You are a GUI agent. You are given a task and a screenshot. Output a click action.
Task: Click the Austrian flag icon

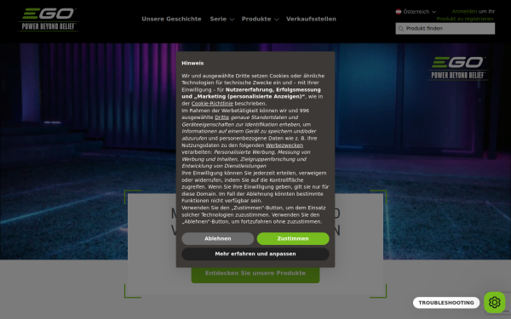point(399,12)
